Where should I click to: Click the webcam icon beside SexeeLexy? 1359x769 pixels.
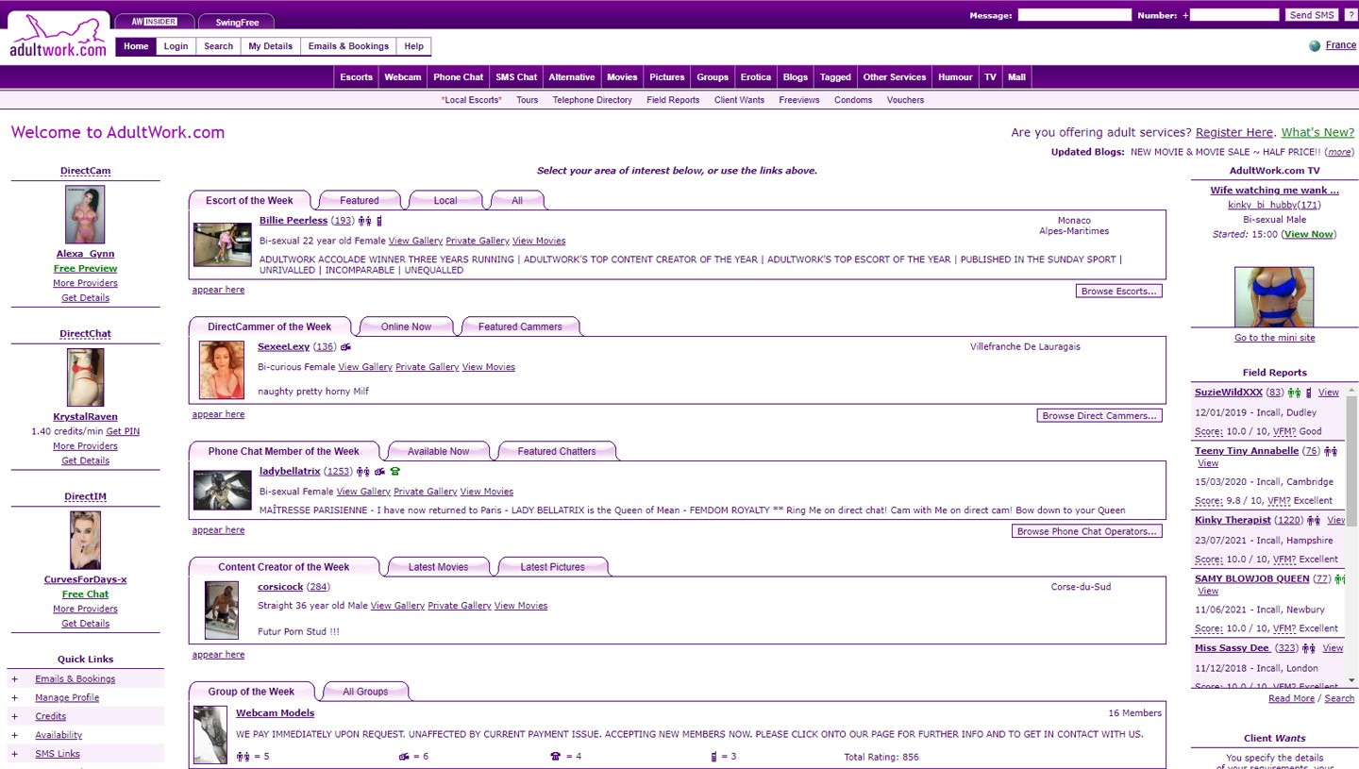[346, 347]
